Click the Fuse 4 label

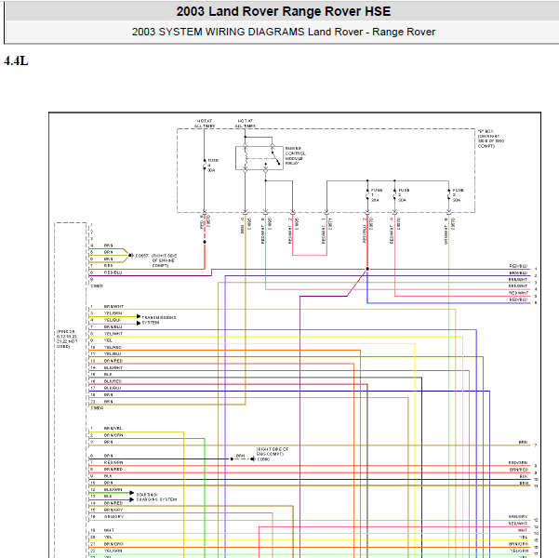pos(213,166)
